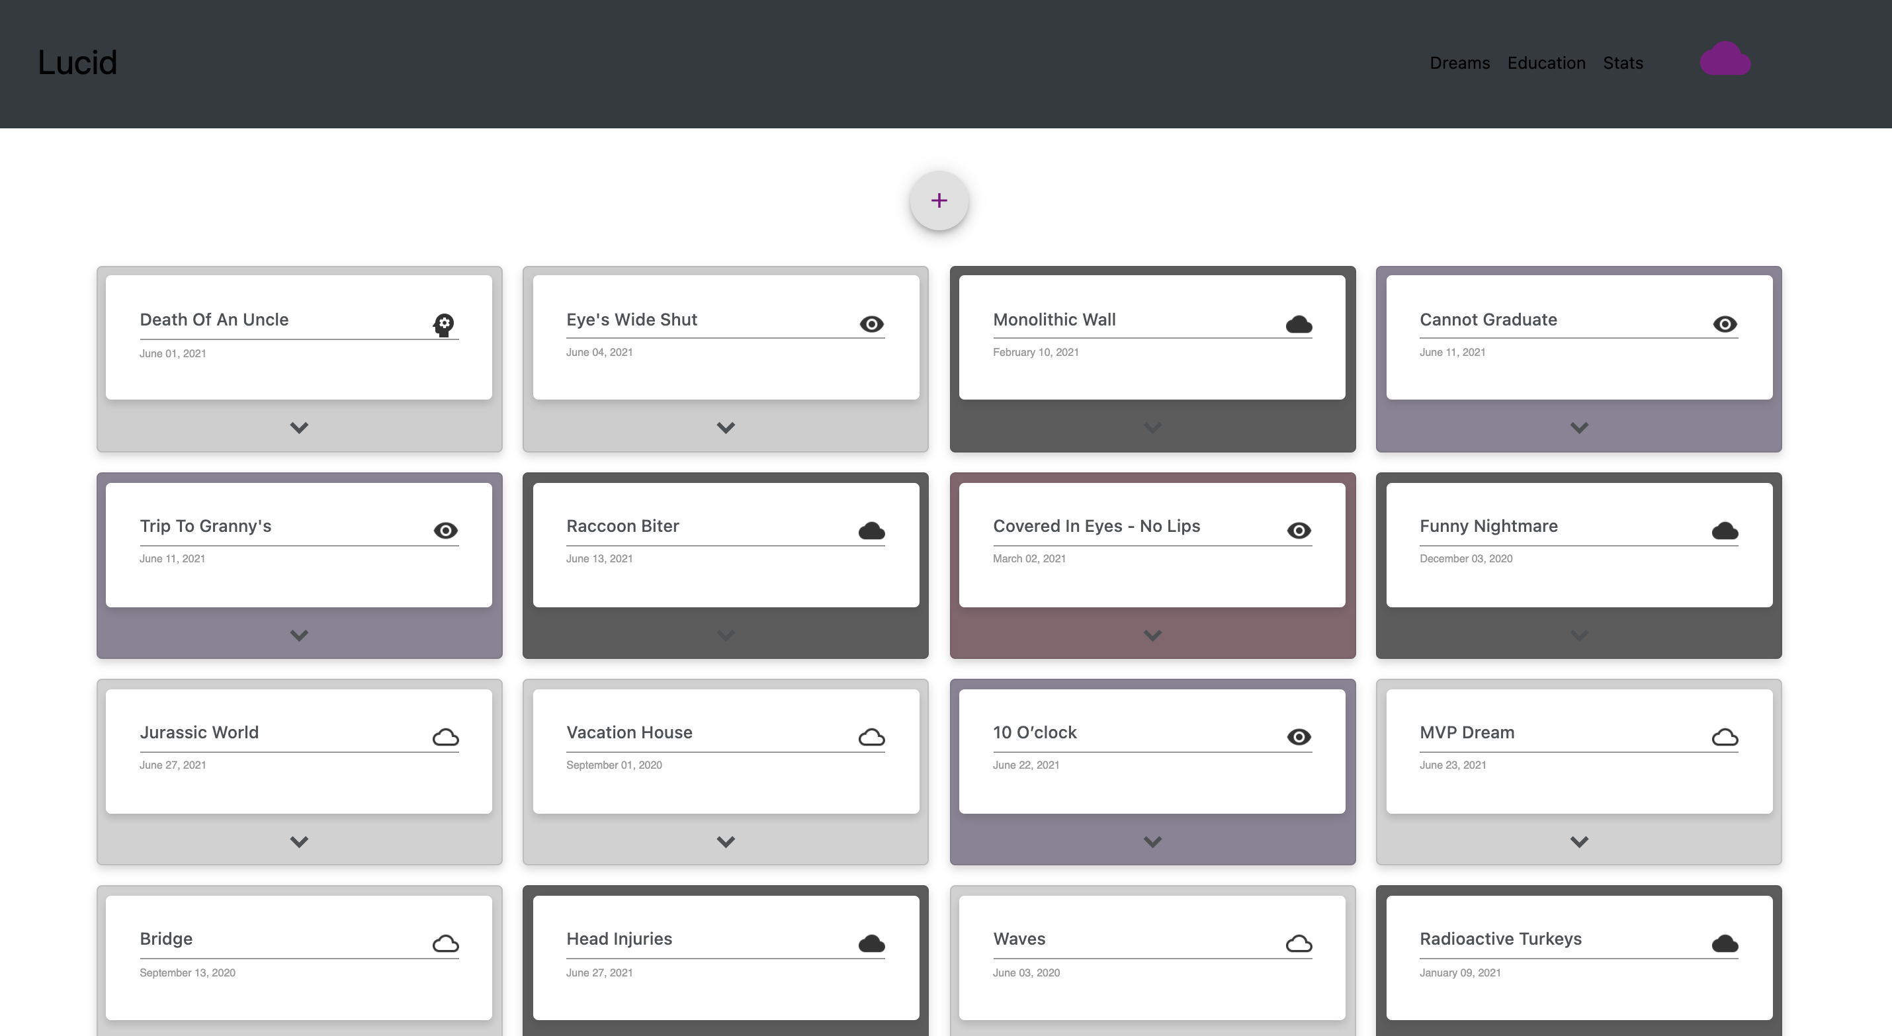Screen dimensions: 1892x1036
Task: Click the eye icon on 10 O'clock card
Action: [x=1299, y=737]
